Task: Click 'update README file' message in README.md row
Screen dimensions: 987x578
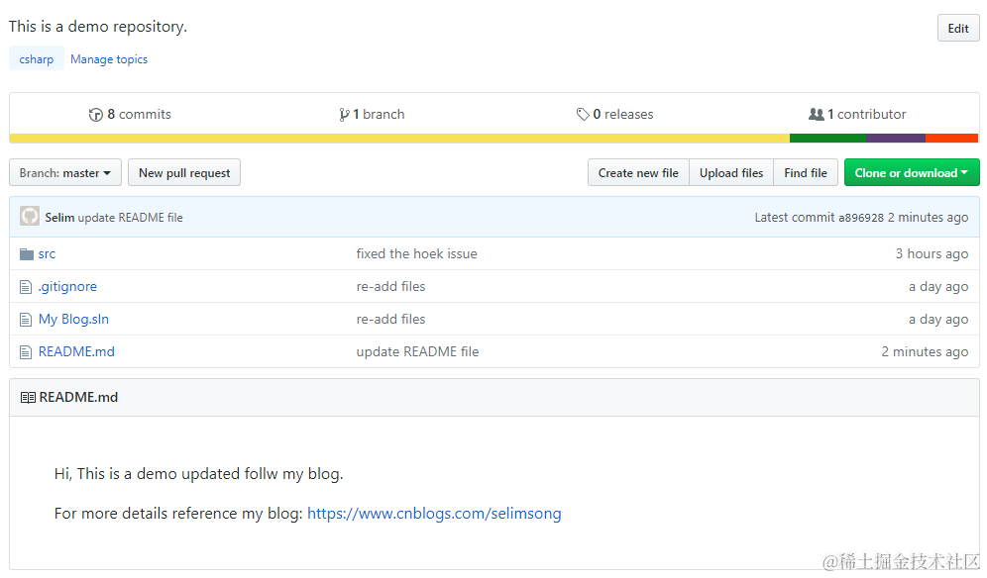Action: click(417, 352)
